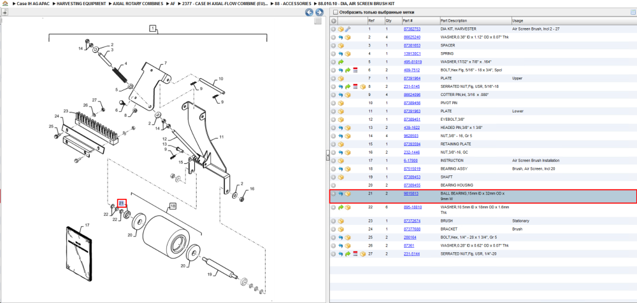Open part number link 6-17800
637x303 pixels.
coord(410,161)
